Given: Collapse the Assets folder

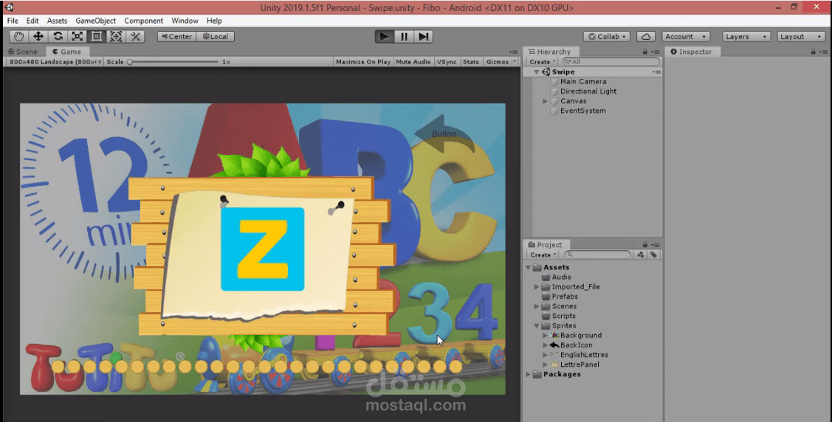Looking at the screenshot, I should [529, 268].
